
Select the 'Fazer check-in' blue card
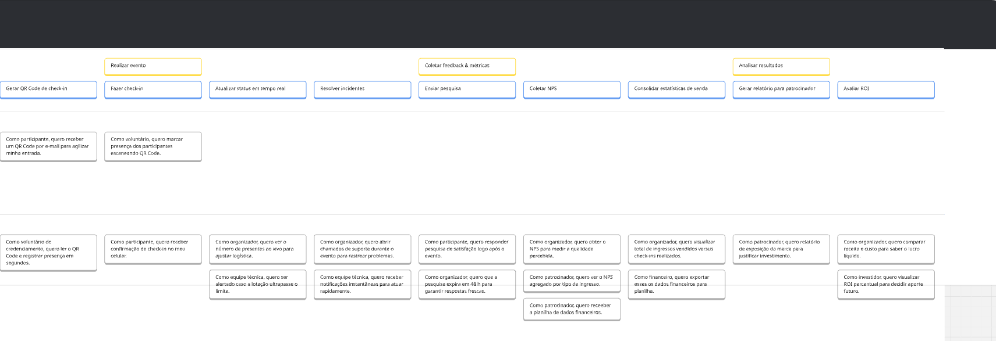pyautogui.click(x=153, y=89)
